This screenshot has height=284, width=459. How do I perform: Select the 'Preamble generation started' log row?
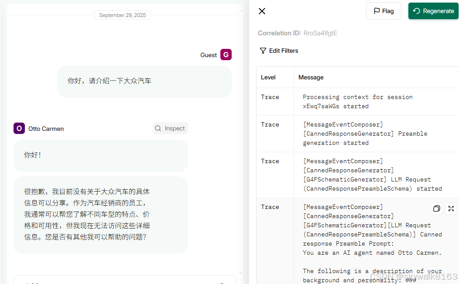(x=357, y=134)
